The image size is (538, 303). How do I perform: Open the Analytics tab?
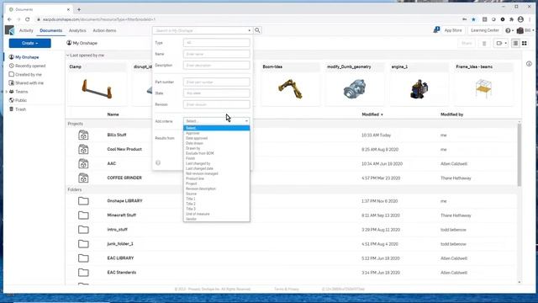point(77,30)
